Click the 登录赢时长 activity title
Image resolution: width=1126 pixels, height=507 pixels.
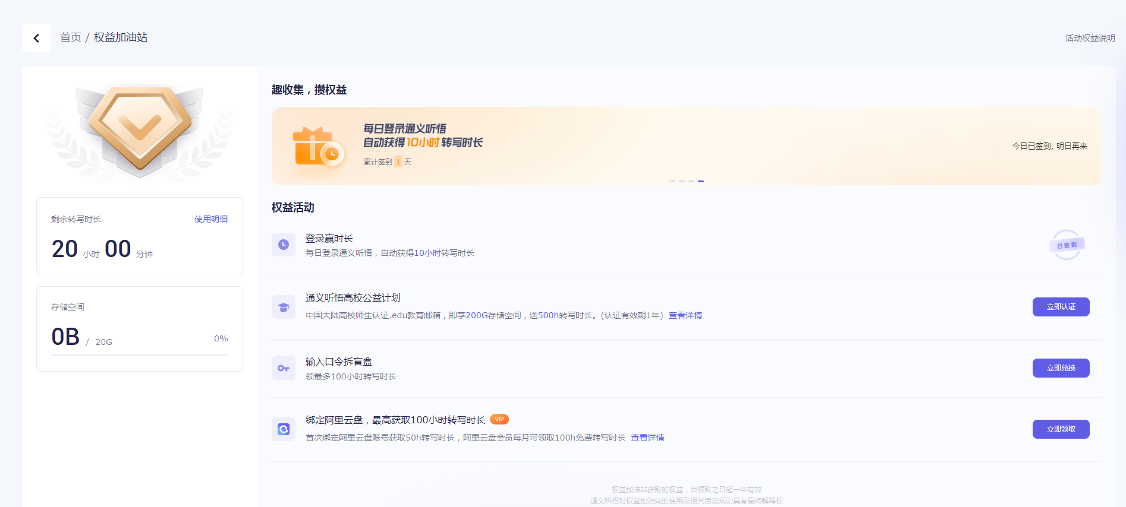329,239
